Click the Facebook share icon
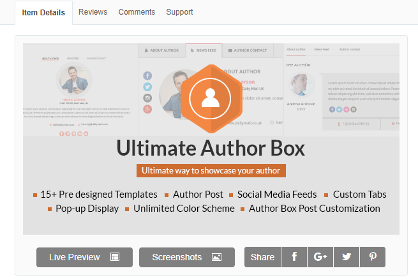This screenshot has height=280, width=418. pos(294,257)
